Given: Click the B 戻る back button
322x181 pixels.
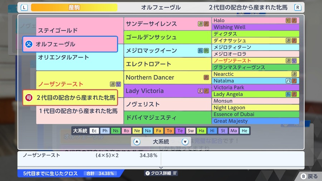Looking at the screenshot, I should tap(309, 176).
